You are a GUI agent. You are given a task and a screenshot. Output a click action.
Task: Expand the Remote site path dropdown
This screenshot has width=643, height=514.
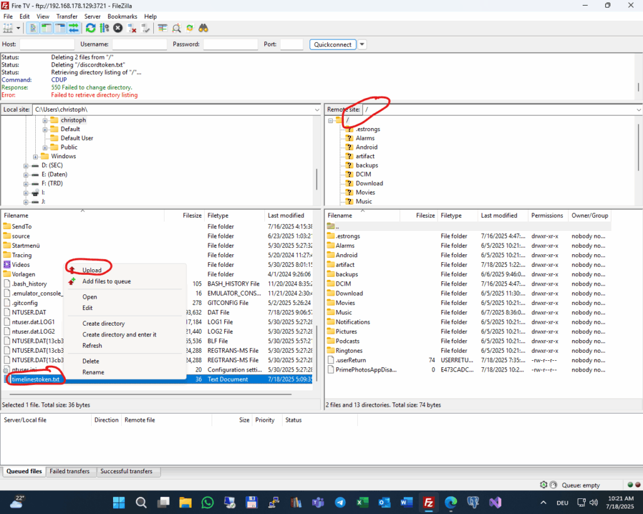[x=639, y=110]
